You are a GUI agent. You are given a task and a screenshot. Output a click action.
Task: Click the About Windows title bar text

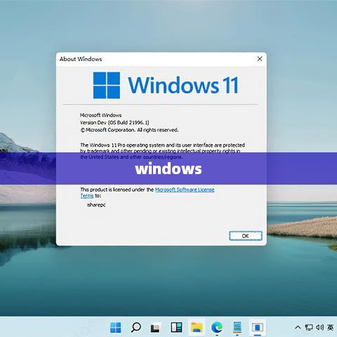click(x=81, y=59)
